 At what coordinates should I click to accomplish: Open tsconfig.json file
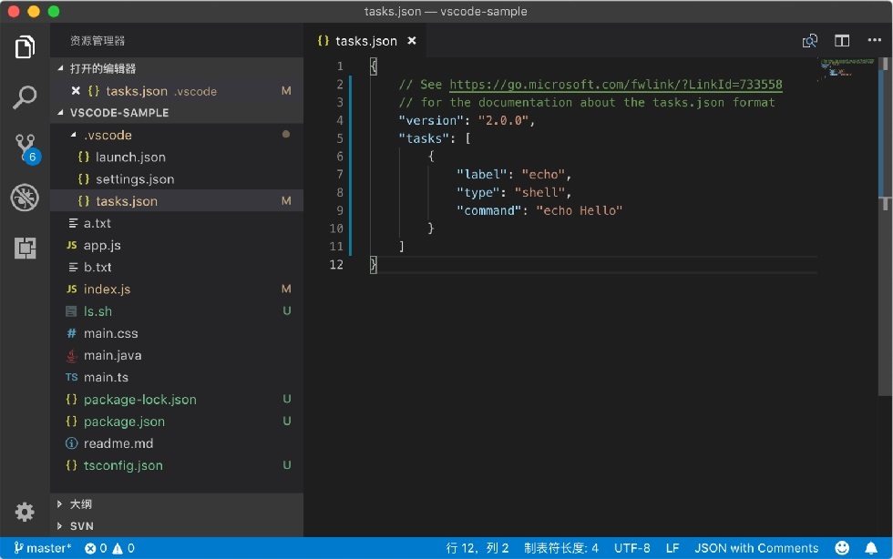(177, 465)
